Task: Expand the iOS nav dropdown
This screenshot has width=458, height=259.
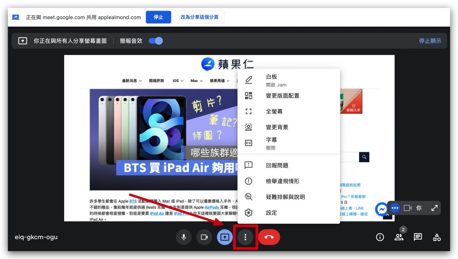Action: [178, 81]
